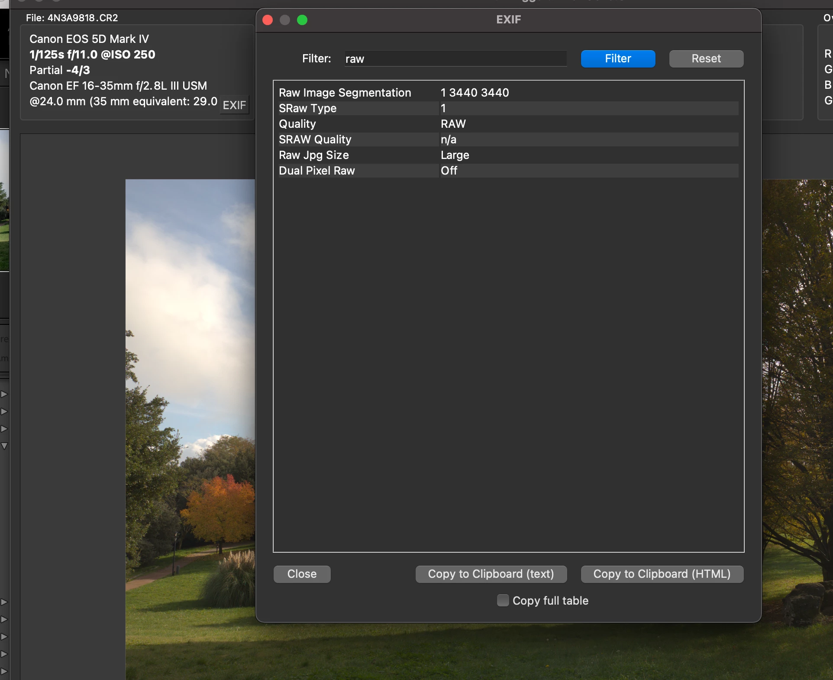
Task: Click the Close button in EXIF dialog
Action: click(x=302, y=574)
